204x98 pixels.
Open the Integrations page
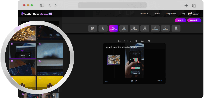coord(171,14)
